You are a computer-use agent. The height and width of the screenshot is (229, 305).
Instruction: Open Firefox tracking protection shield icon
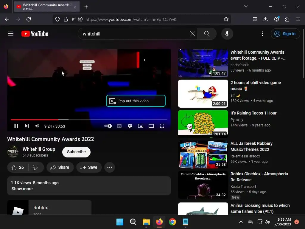coord(57,19)
